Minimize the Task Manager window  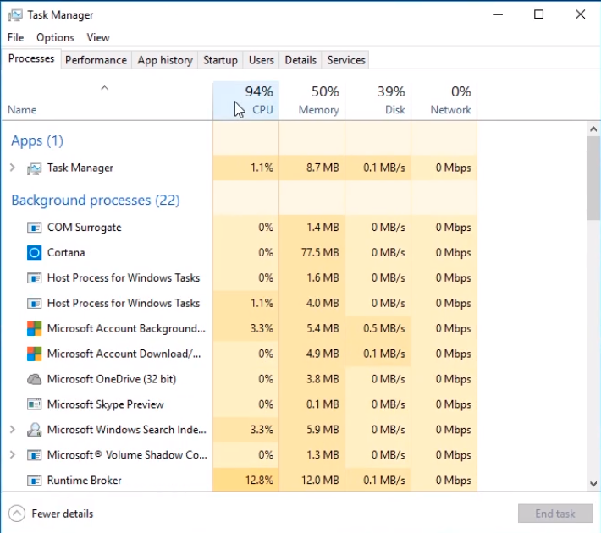(498, 14)
